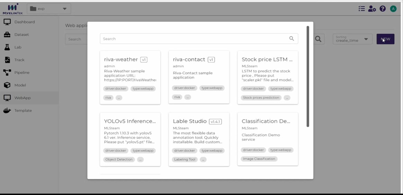The height and width of the screenshot is (195, 403).
Task: Click Object Detection tag
Action: coord(119,160)
